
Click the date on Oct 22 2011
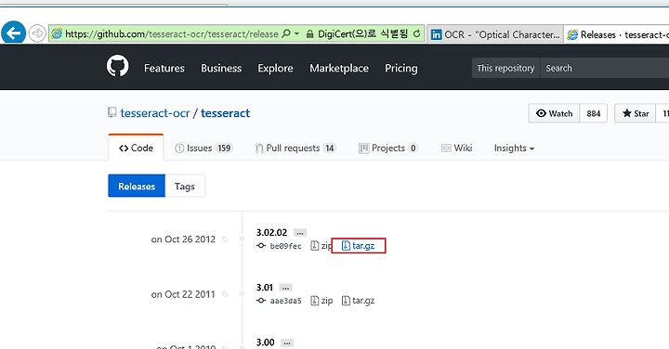(x=183, y=294)
